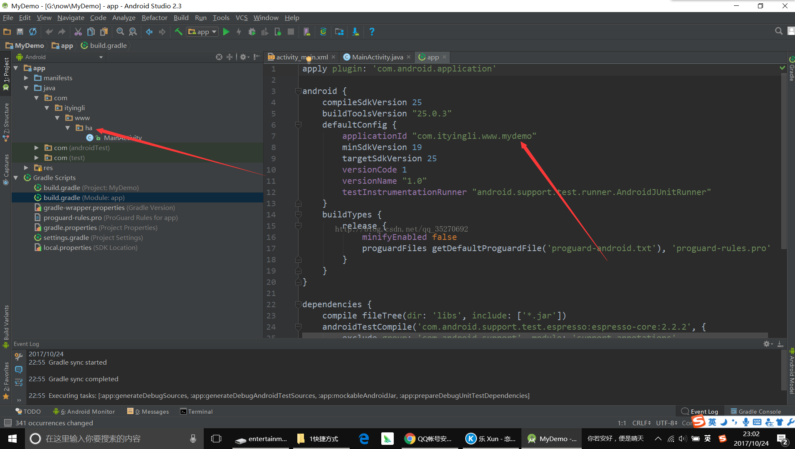Open Android Monitor tool window

(84, 412)
